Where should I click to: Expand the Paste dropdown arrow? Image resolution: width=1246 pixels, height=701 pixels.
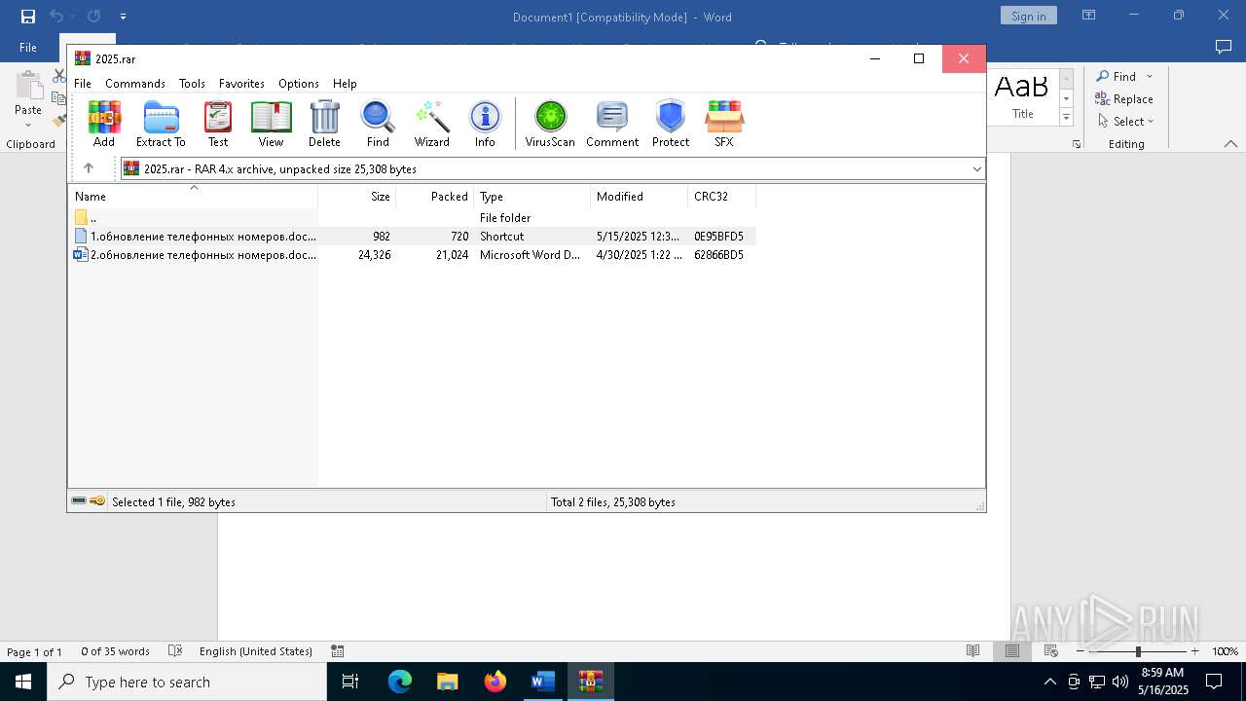27,124
